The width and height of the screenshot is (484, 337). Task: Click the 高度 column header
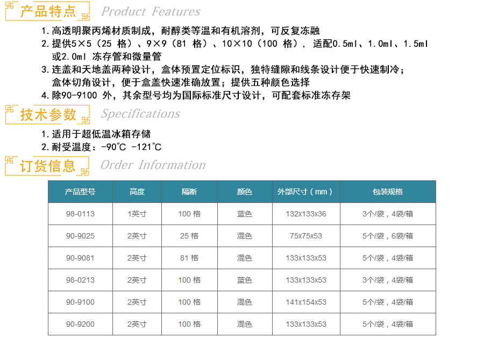[x=137, y=192]
